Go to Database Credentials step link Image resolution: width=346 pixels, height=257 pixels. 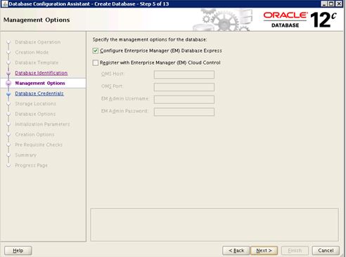tap(39, 93)
